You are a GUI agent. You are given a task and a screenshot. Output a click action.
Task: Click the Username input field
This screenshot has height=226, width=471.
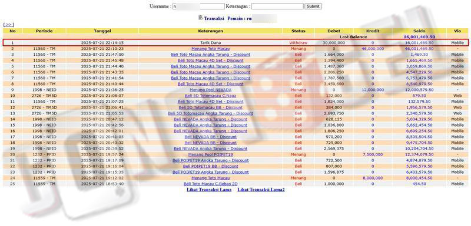[198, 6]
